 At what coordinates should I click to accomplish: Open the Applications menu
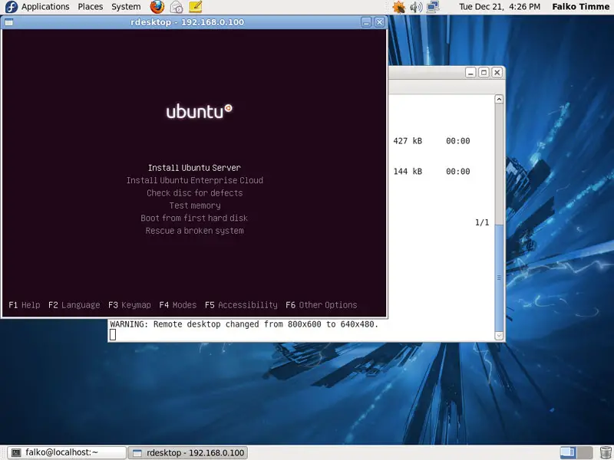point(45,7)
